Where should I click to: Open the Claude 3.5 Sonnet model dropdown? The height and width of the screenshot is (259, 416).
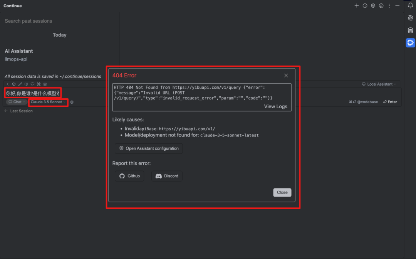(48, 102)
